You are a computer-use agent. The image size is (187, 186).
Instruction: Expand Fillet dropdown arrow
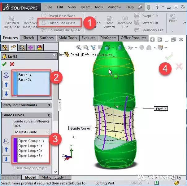click(172, 31)
